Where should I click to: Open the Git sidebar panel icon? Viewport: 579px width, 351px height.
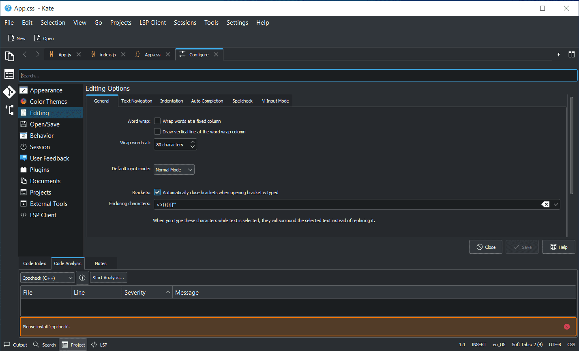tap(9, 92)
